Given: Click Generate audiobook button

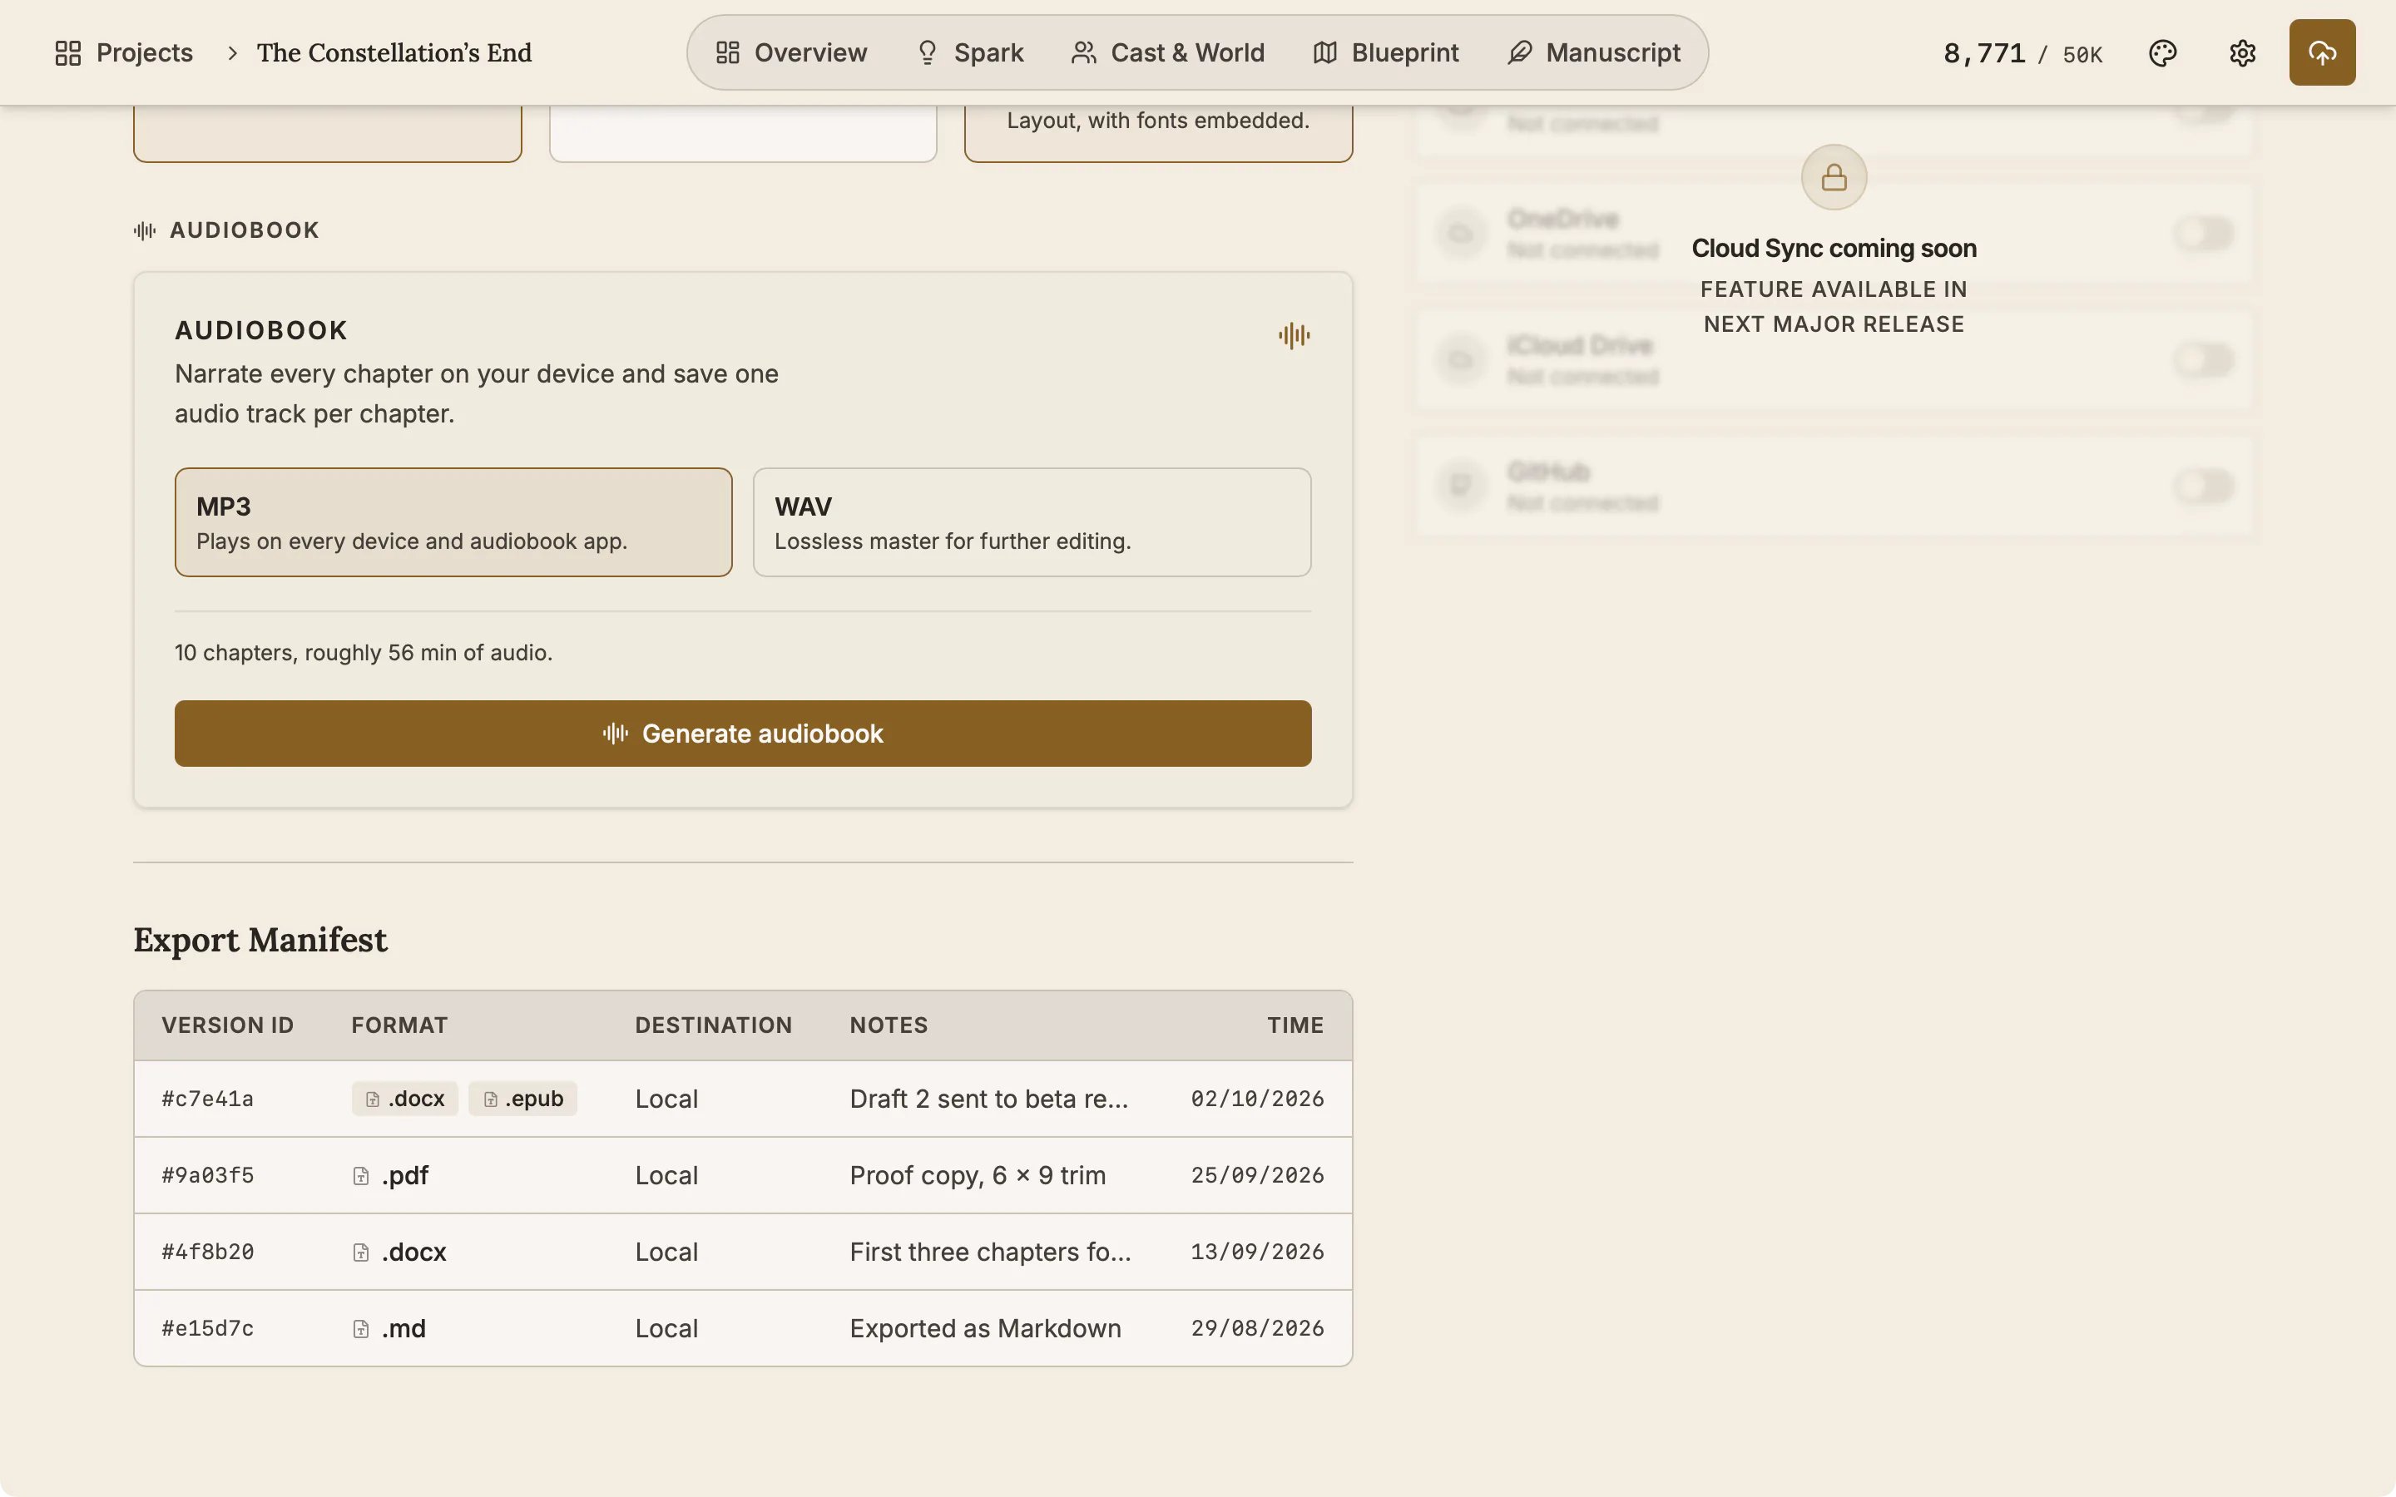Looking at the screenshot, I should click(x=743, y=734).
